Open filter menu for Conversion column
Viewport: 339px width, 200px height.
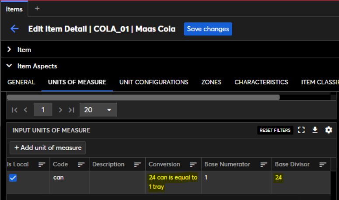(193, 165)
